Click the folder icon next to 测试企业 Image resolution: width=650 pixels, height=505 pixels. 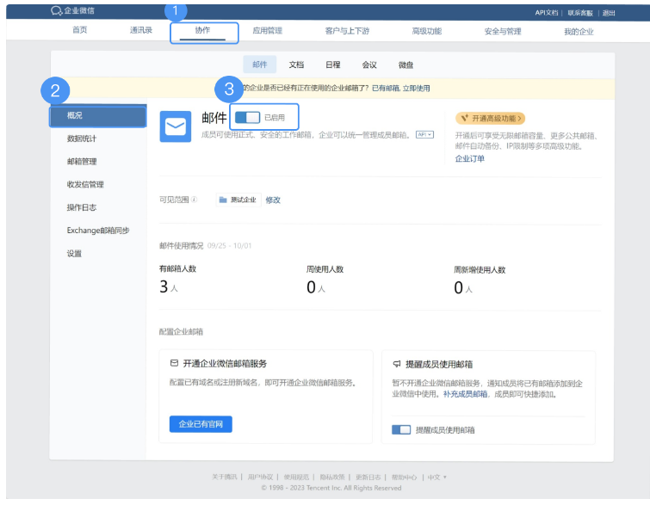point(223,200)
